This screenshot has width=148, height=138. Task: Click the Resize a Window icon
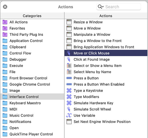(x=69, y=22)
